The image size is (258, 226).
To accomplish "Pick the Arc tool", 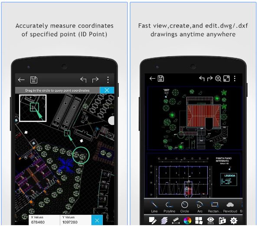I will [x=199, y=207].
